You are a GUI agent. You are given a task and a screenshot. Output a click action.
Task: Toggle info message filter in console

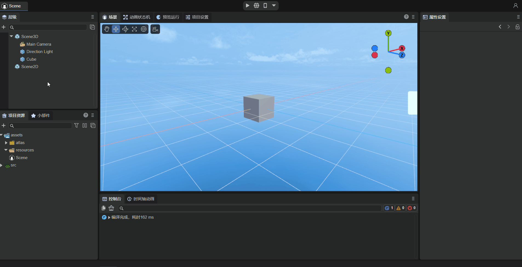pyautogui.click(x=389, y=208)
